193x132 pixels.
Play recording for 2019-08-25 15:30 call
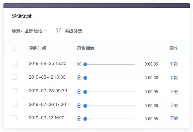click(79, 64)
